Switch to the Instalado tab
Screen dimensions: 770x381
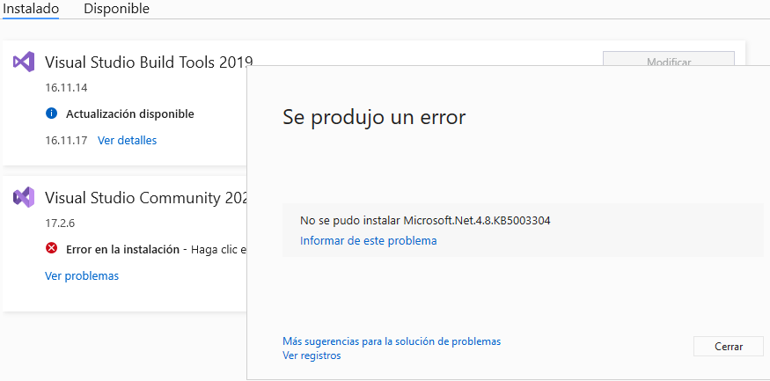[x=31, y=9]
